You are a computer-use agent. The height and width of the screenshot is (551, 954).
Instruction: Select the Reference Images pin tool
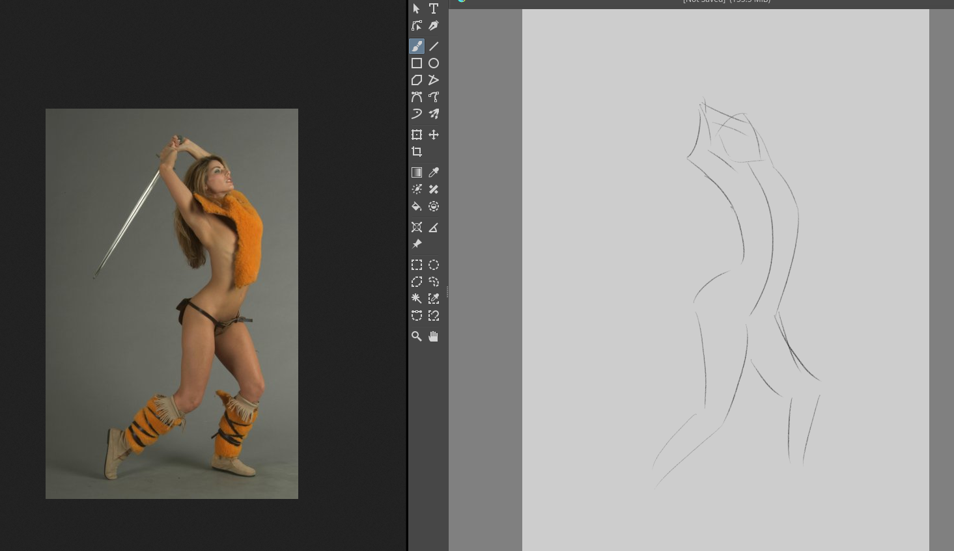(x=417, y=244)
